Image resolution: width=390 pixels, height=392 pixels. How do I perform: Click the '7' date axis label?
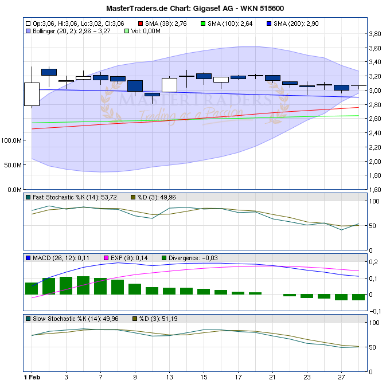click(x=100, y=377)
